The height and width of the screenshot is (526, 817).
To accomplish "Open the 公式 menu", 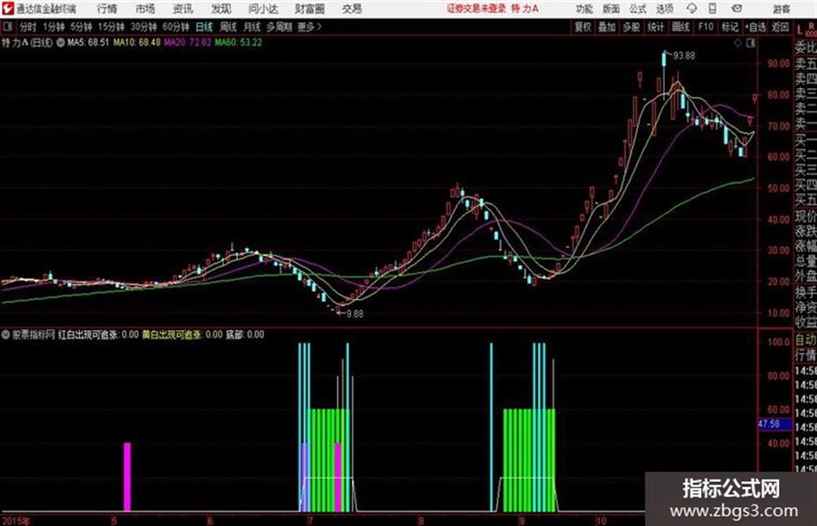I will tap(638, 9).
